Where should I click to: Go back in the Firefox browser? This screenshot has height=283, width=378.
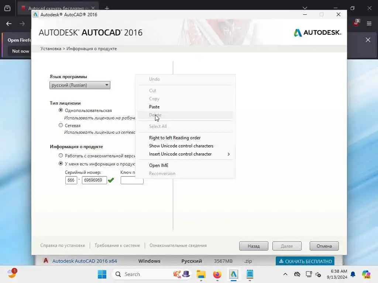click(9, 24)
